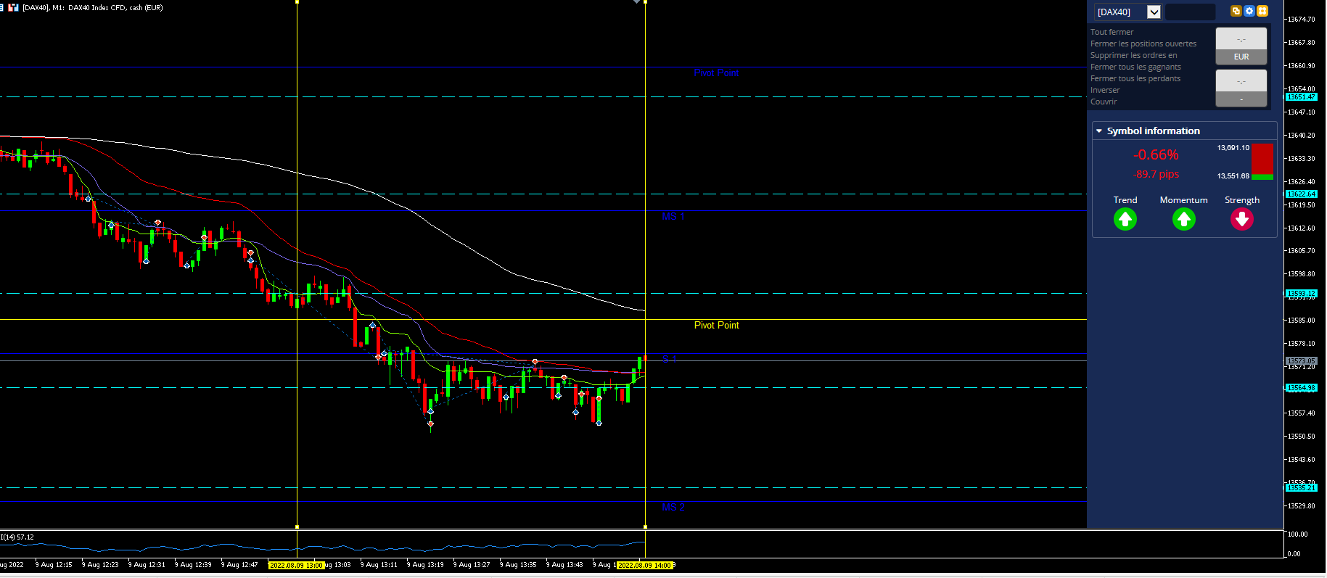Click the chart icon beside DAX40 title
The width and height of the screenshot is (1327, 578).
[13, 7]
